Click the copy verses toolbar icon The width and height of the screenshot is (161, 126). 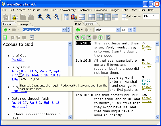5,17
